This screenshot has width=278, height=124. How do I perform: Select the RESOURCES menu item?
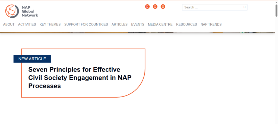click(x=186, y=24)
